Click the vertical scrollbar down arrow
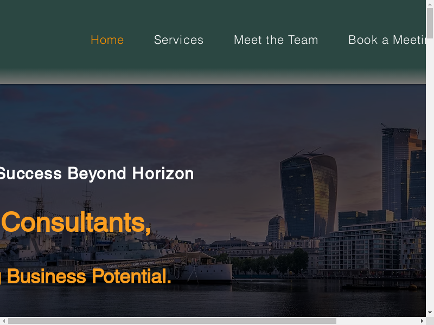This screenshot has width=434, height=325. point(430,313)
